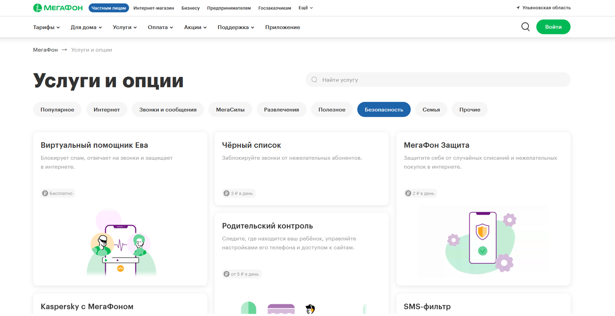Switch to Бизнесу section
This screenshot has height=316, width=615.
pyautogui.click(x=191, y=8)
